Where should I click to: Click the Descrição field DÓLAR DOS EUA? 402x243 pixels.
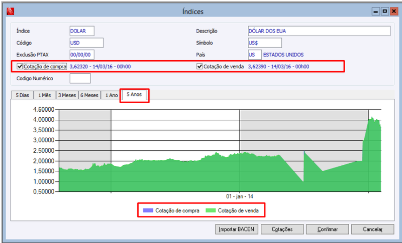(x=319, y=31)
